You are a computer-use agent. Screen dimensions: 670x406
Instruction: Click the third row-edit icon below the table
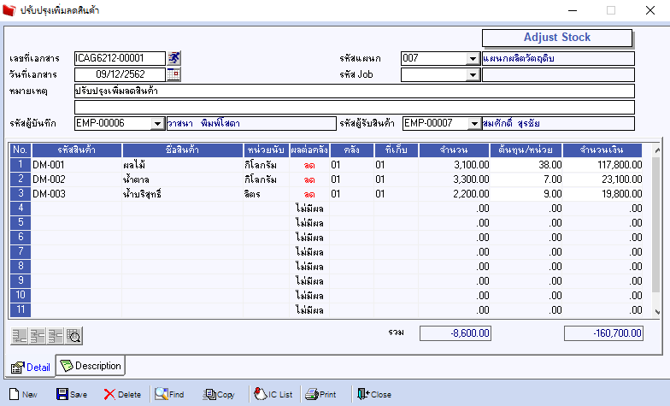[56, 336]
